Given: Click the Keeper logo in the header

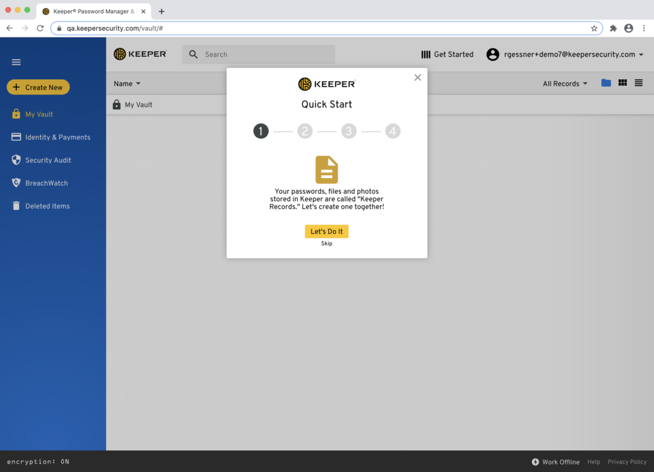Looking at the screenshot, I should [x=140, y=54].
